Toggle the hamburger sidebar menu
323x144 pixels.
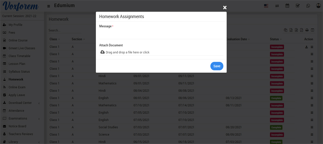(x=48, y=6)
